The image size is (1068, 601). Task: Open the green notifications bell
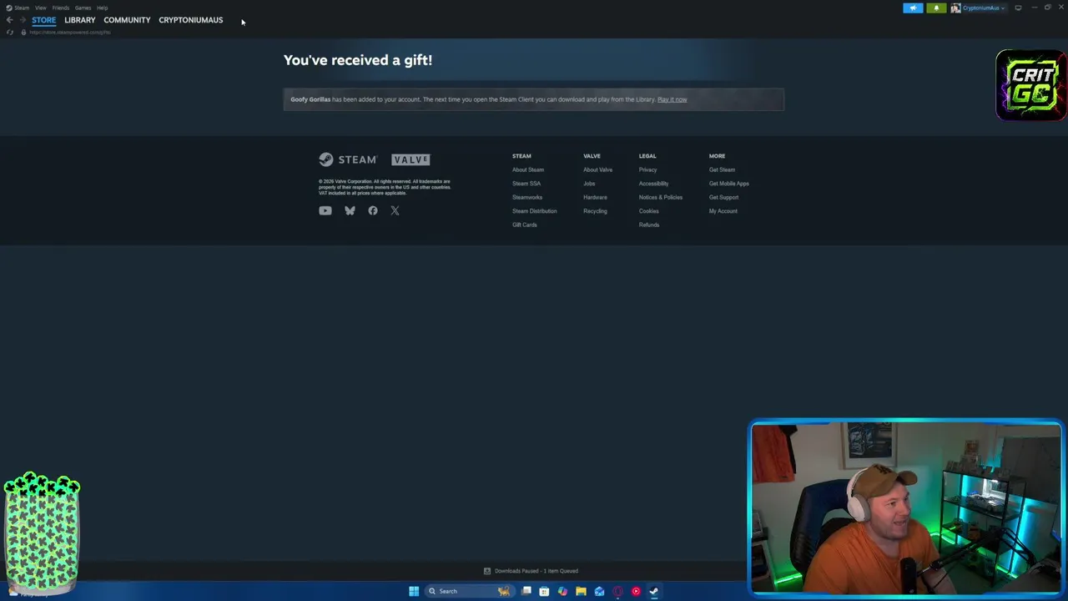pos(936,8)
